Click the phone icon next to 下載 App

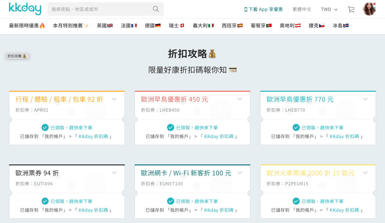pyautogui.click(x=245, y=9)
